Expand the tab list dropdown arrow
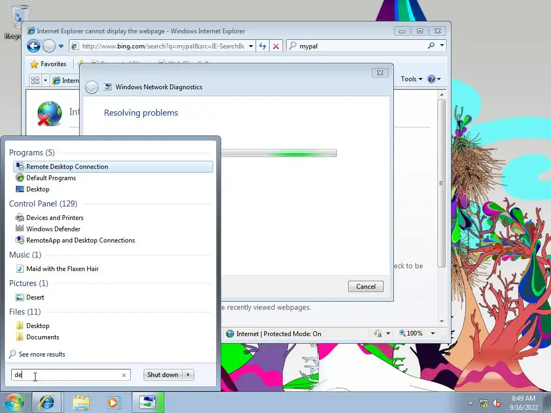The image size is (551, 413). coord(45,81)
